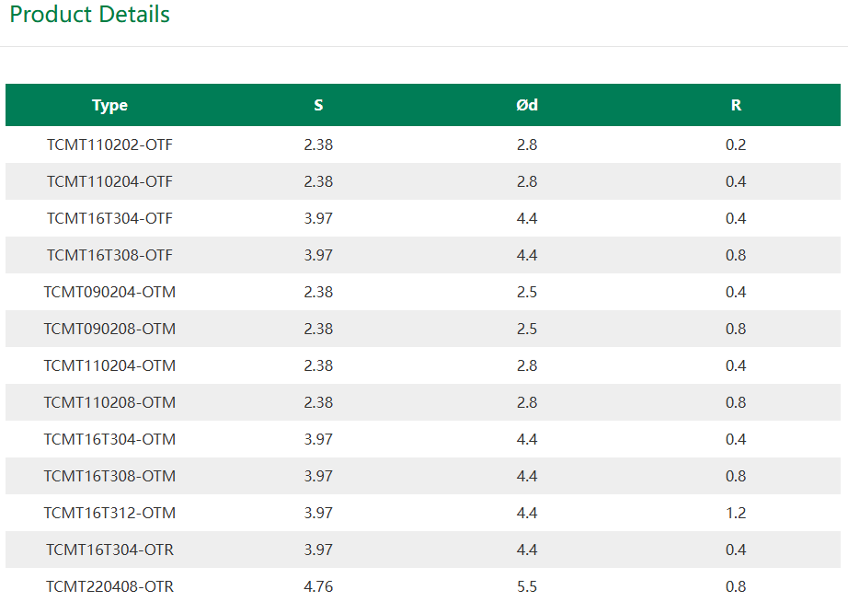Click the TCMT090204-OTM type cell

(109, 292)
